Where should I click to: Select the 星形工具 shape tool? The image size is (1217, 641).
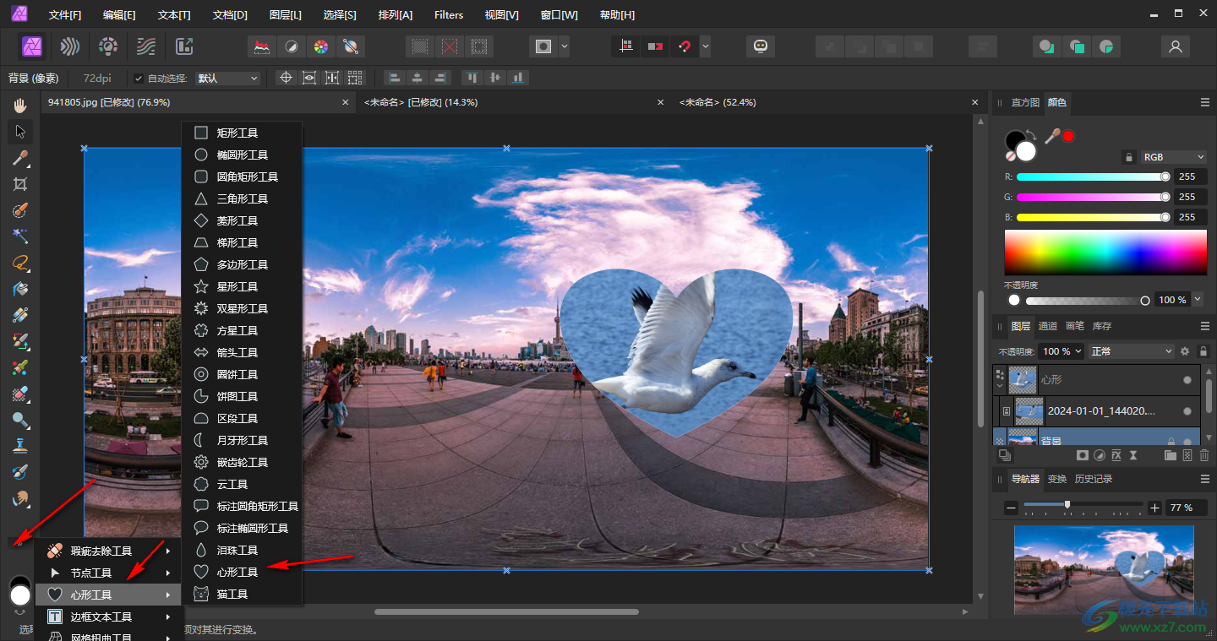tap(237, 287)
